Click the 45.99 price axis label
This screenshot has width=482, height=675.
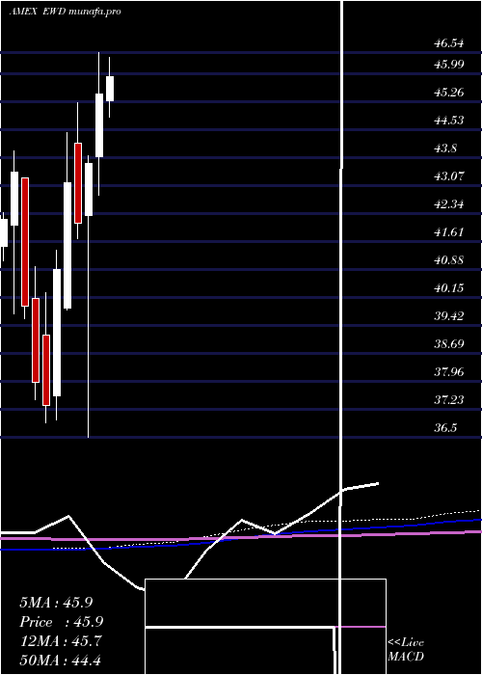click(449, 65)
